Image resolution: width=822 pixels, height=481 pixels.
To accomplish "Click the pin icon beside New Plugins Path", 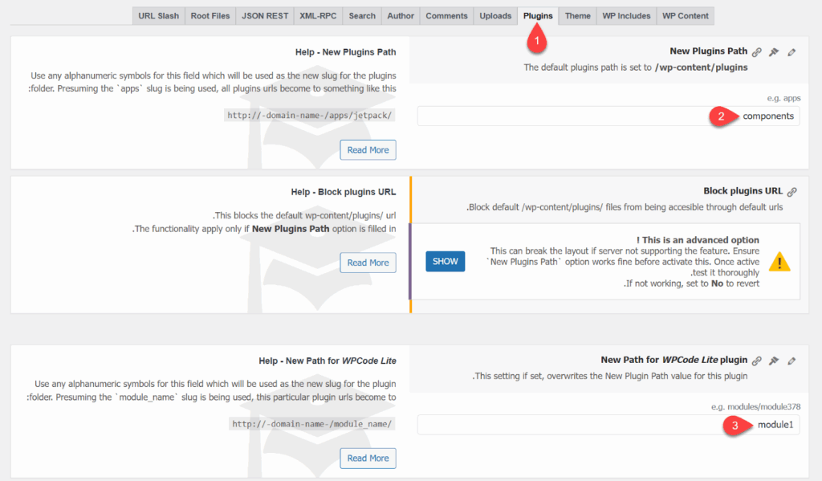I will pos(774,52).
